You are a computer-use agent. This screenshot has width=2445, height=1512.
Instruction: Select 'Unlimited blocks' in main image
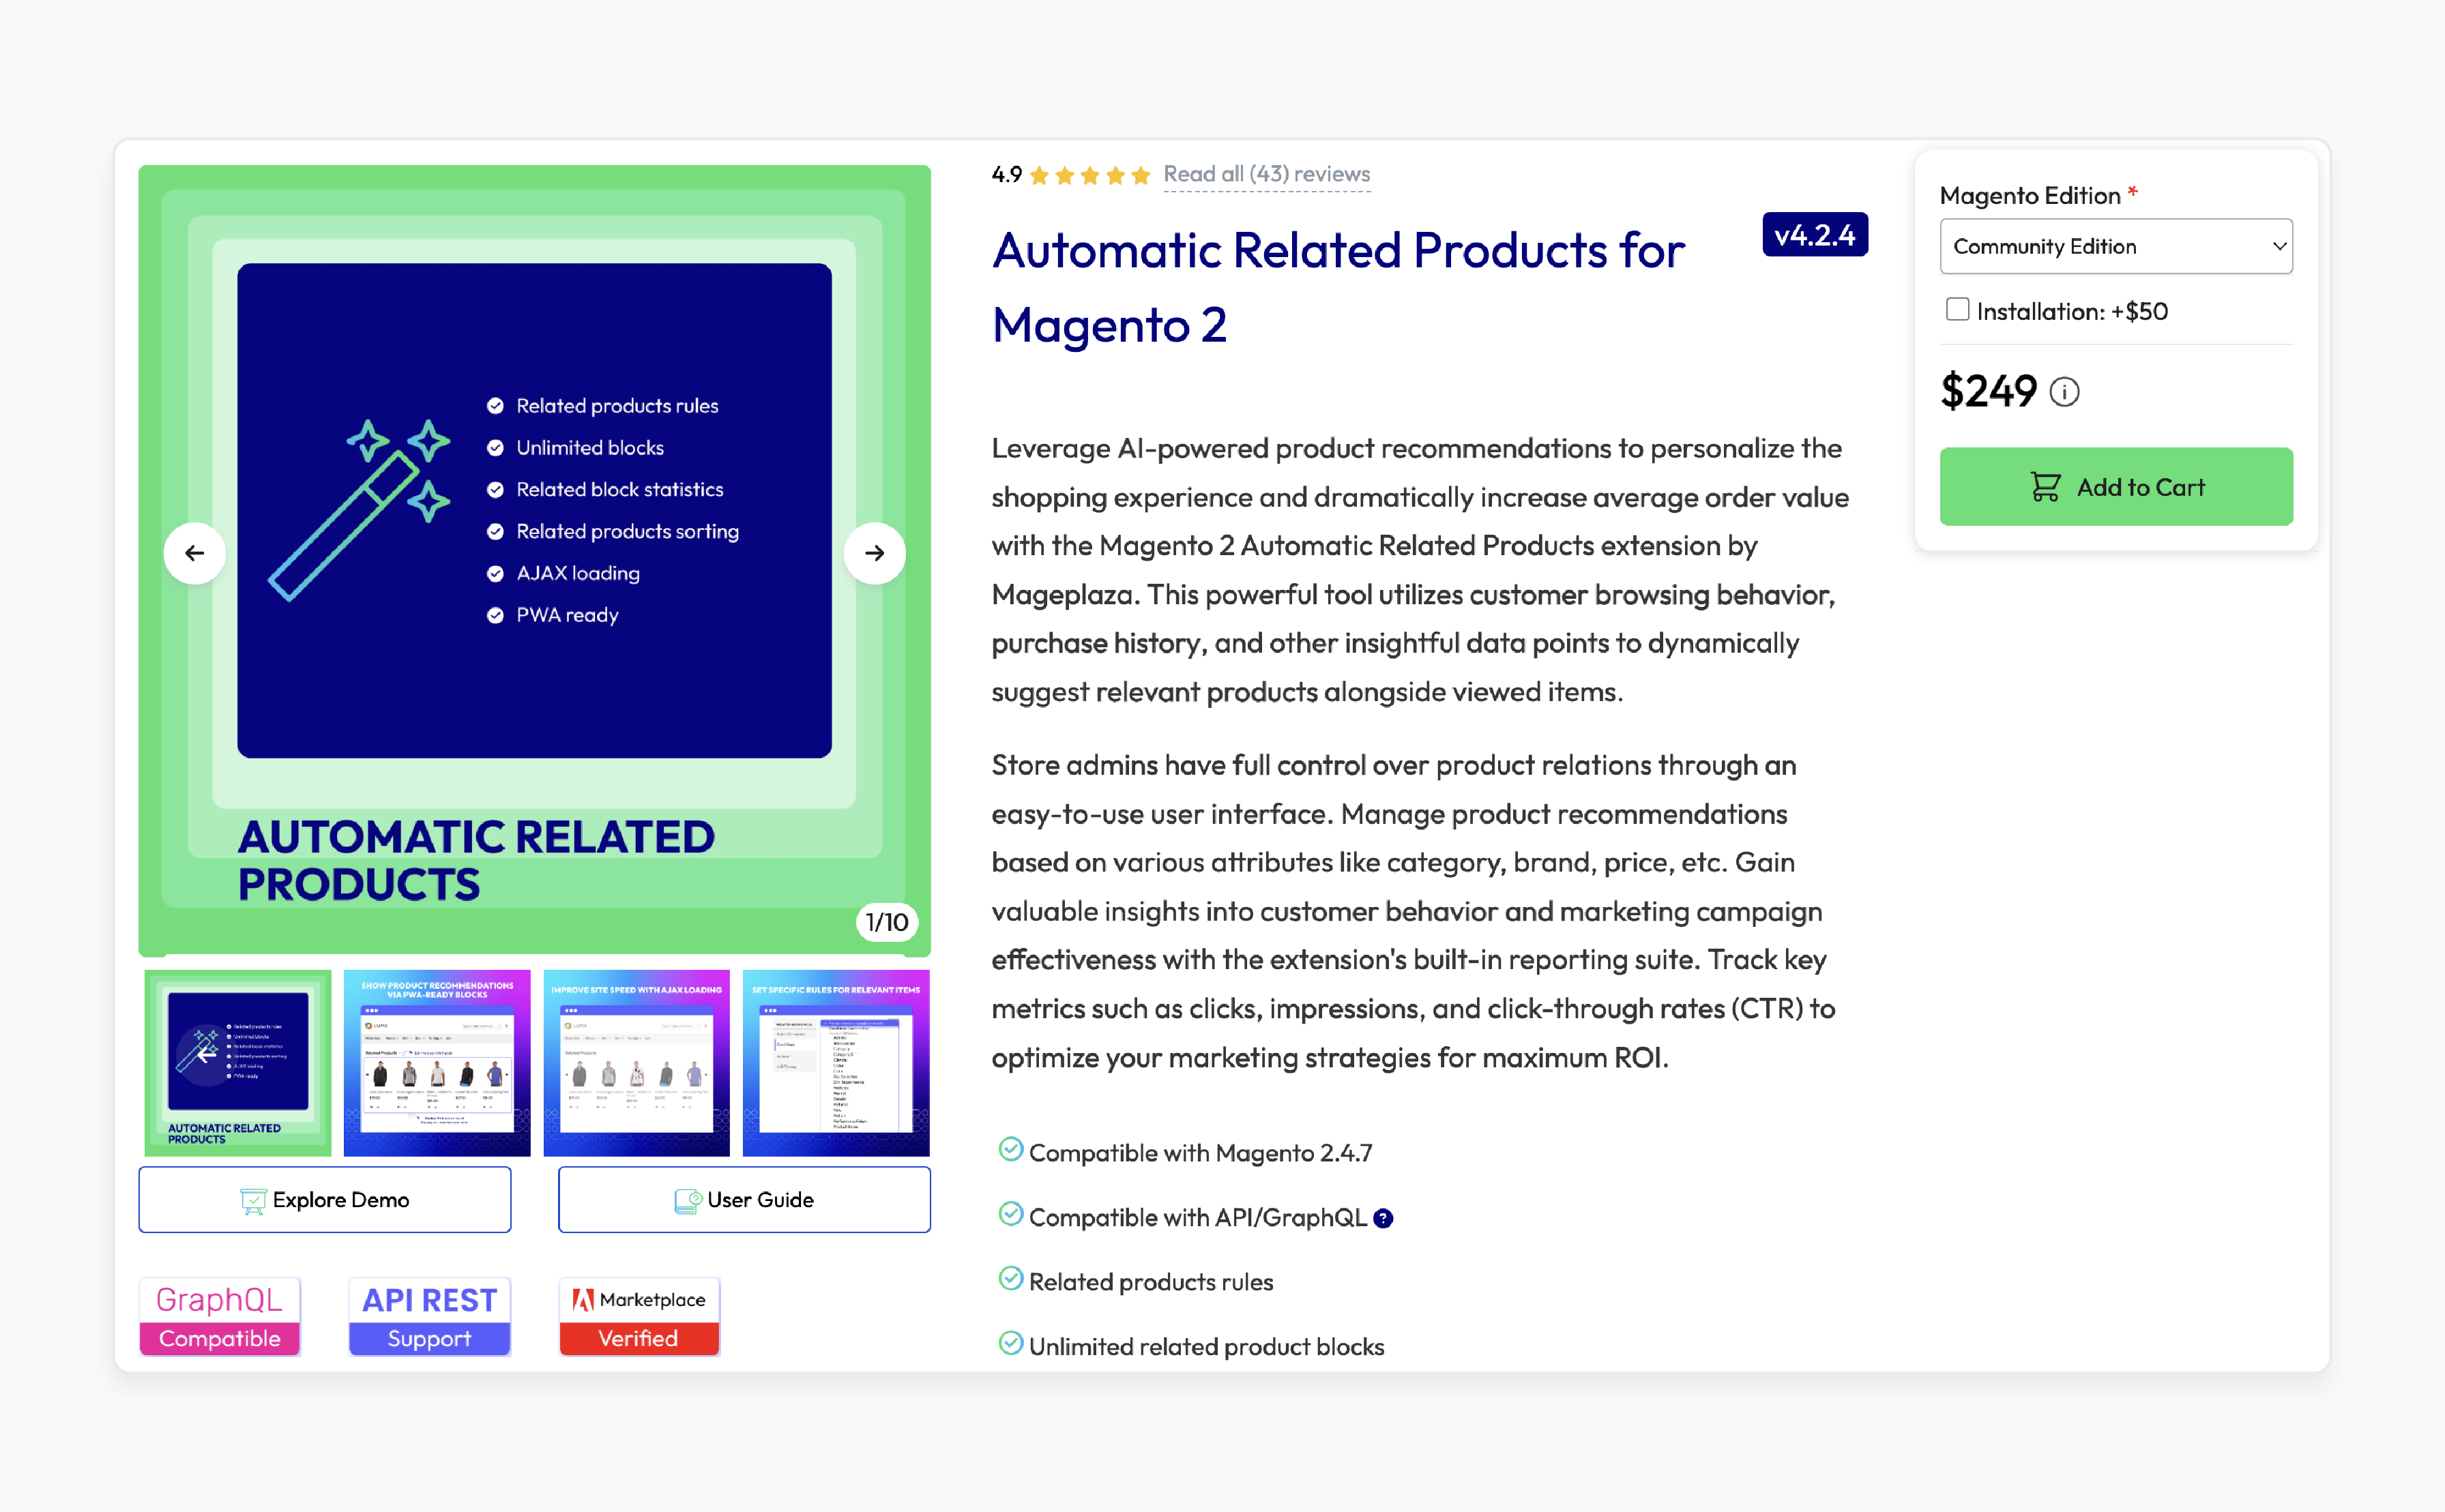point(590,448)
